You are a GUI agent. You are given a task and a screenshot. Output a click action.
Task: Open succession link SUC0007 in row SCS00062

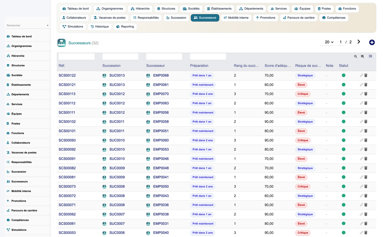click(117, 214)
